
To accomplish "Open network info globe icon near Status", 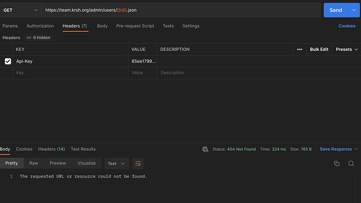I will (205, 149).
